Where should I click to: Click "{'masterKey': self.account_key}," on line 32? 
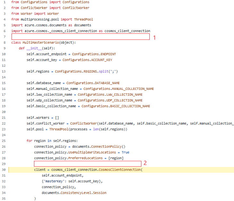coord(72,181)
